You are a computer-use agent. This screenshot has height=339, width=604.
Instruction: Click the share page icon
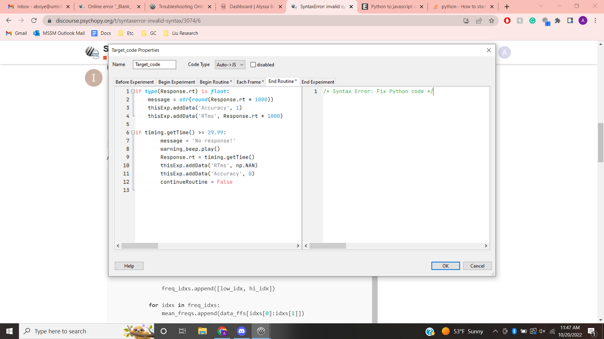tap(479, 21)
